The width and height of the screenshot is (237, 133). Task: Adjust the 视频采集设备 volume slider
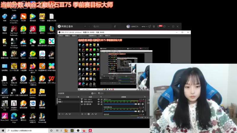(120, 111)
